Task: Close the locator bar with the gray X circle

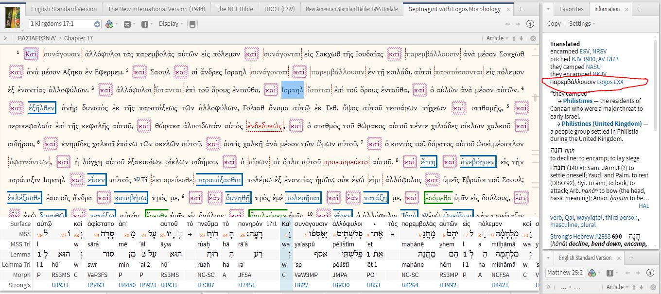Action: [x=533, y=38]
